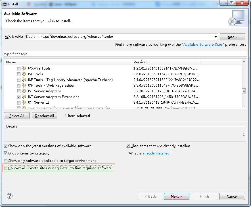Toggle Hide items that are already installed
Screen dimensions: 251x207
click(128, 146)
